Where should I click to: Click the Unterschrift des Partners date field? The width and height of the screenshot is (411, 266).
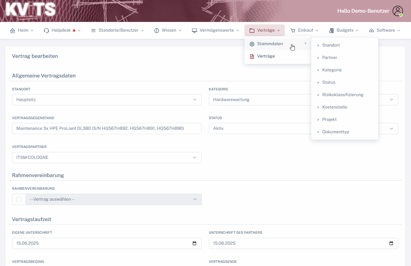point(303,243)
